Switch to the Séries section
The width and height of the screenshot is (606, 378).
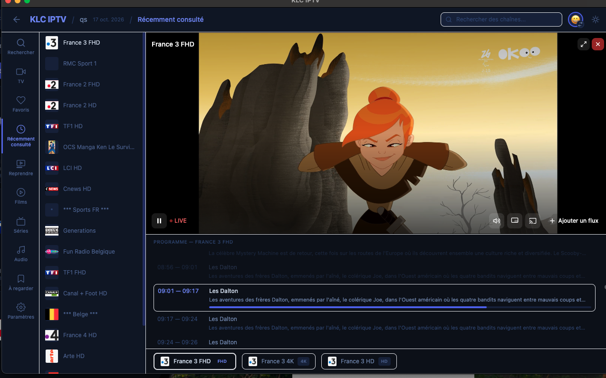click(x=21, y=225)
